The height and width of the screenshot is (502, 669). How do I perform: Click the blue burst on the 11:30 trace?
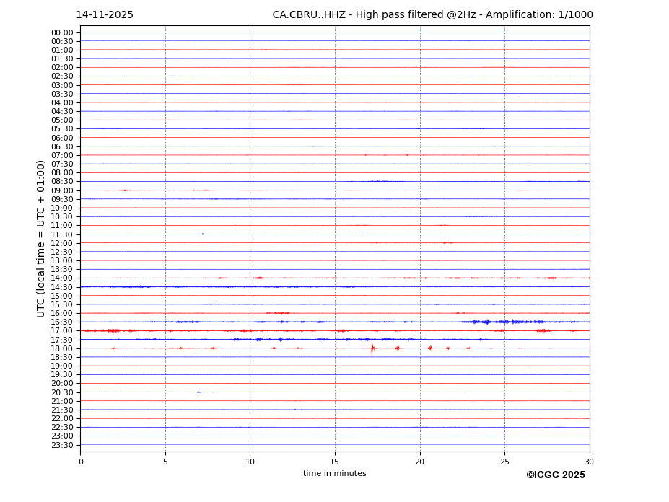click(x=201, y=234)
